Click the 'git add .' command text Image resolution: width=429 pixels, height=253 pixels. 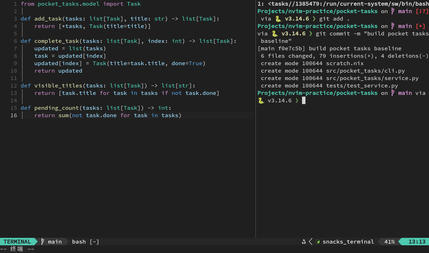[x=335, y=19]
